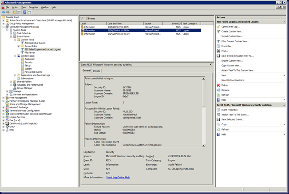Click the Find binoculars icon
The width and height of the screenshot is (289, 194).
pos(218,51)
